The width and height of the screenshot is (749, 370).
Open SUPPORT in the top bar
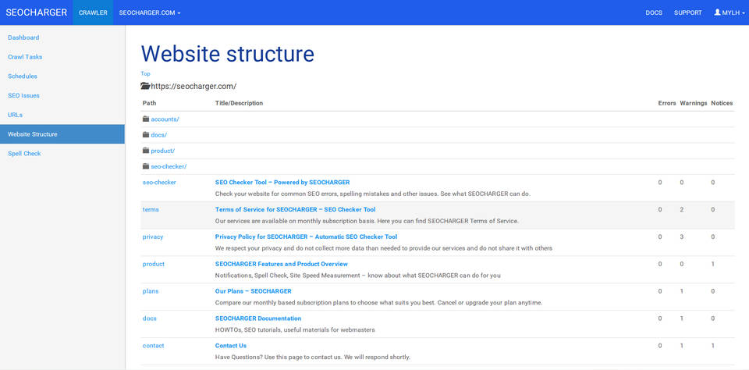coord(687,12)
